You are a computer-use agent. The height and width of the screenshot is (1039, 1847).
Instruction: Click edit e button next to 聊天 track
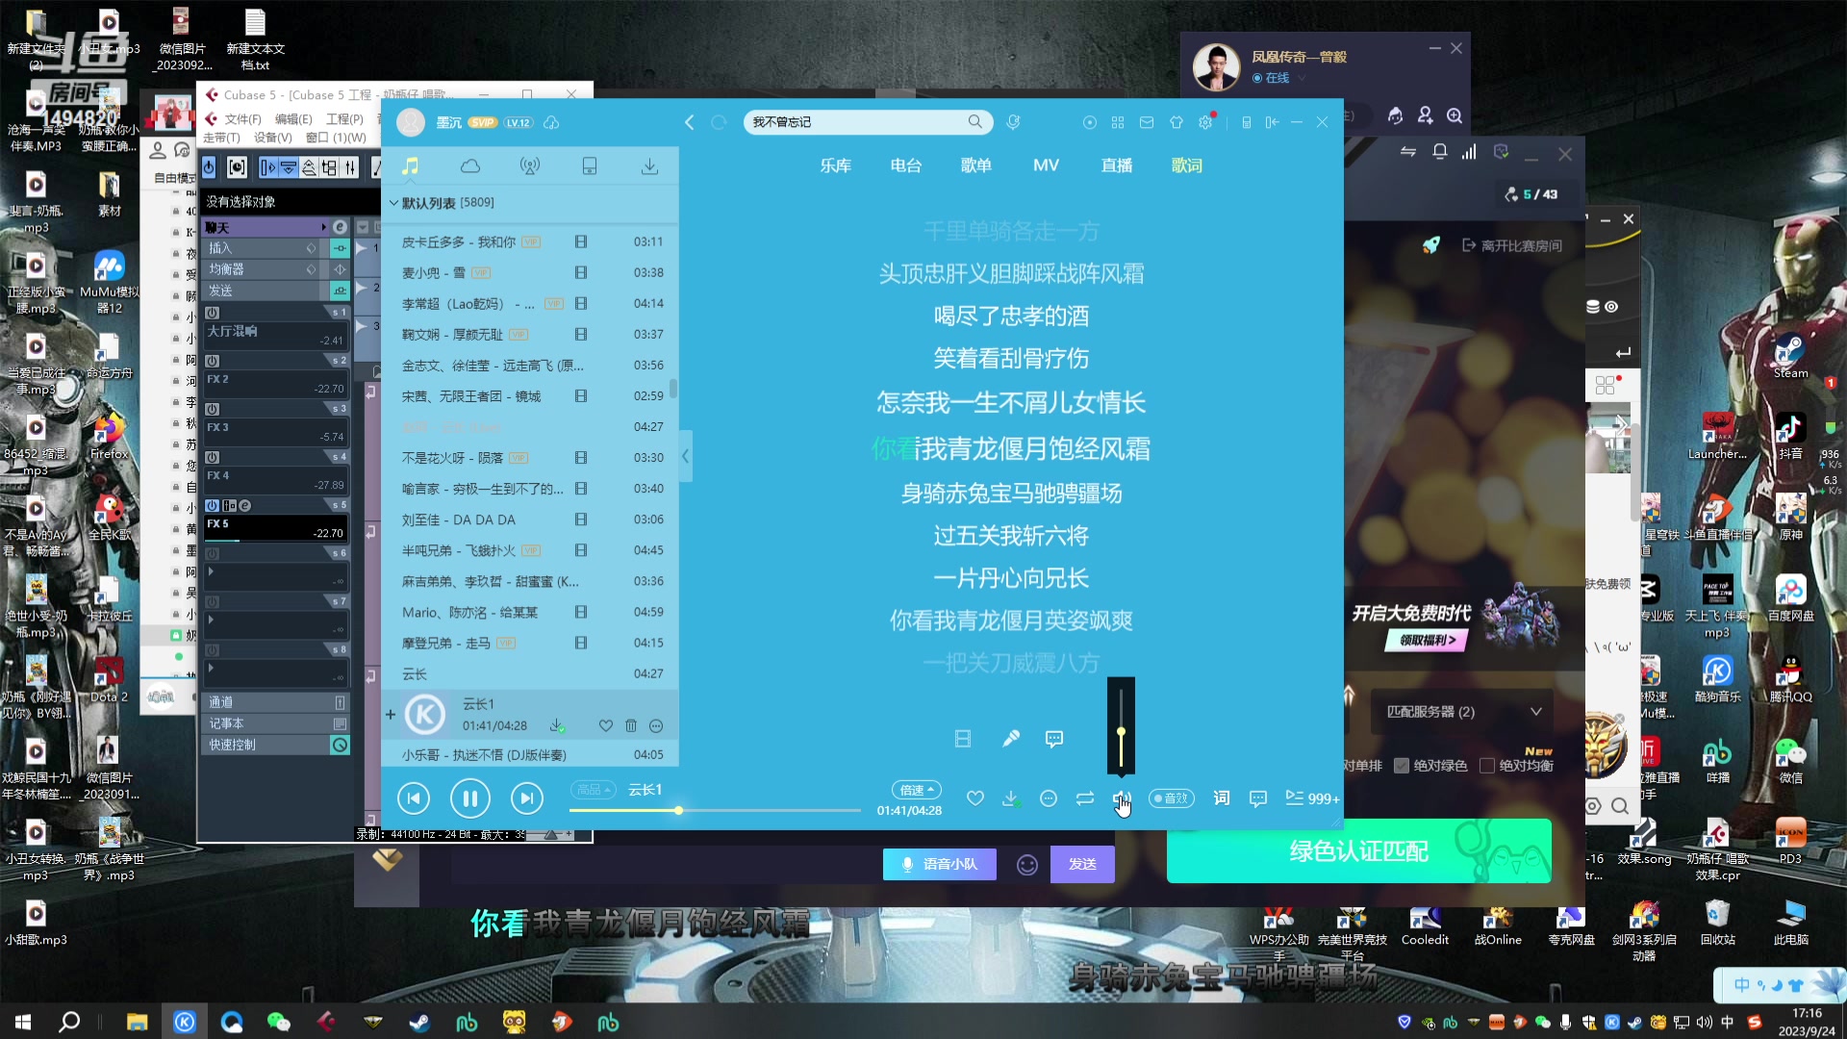click(340, 227)
